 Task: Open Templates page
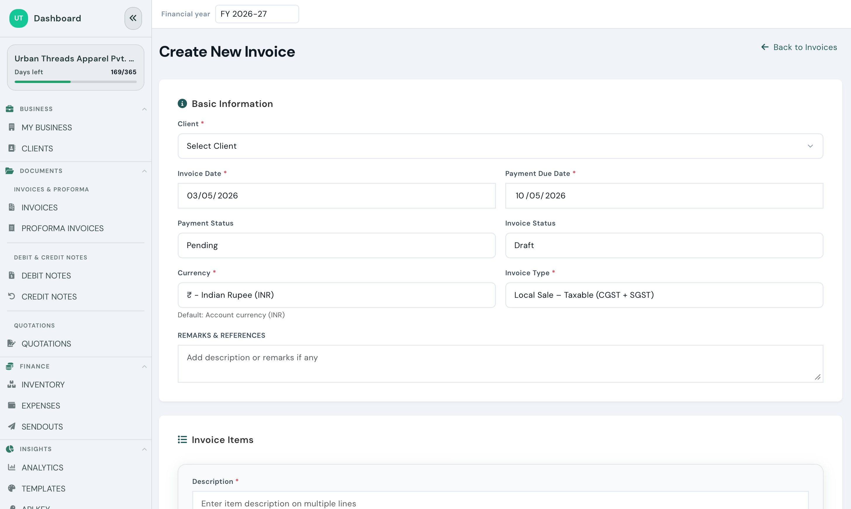coord(43,489)
